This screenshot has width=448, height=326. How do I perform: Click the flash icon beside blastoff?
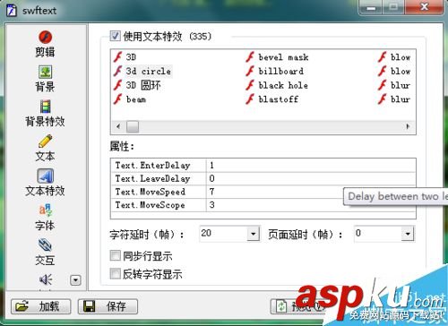250,99
